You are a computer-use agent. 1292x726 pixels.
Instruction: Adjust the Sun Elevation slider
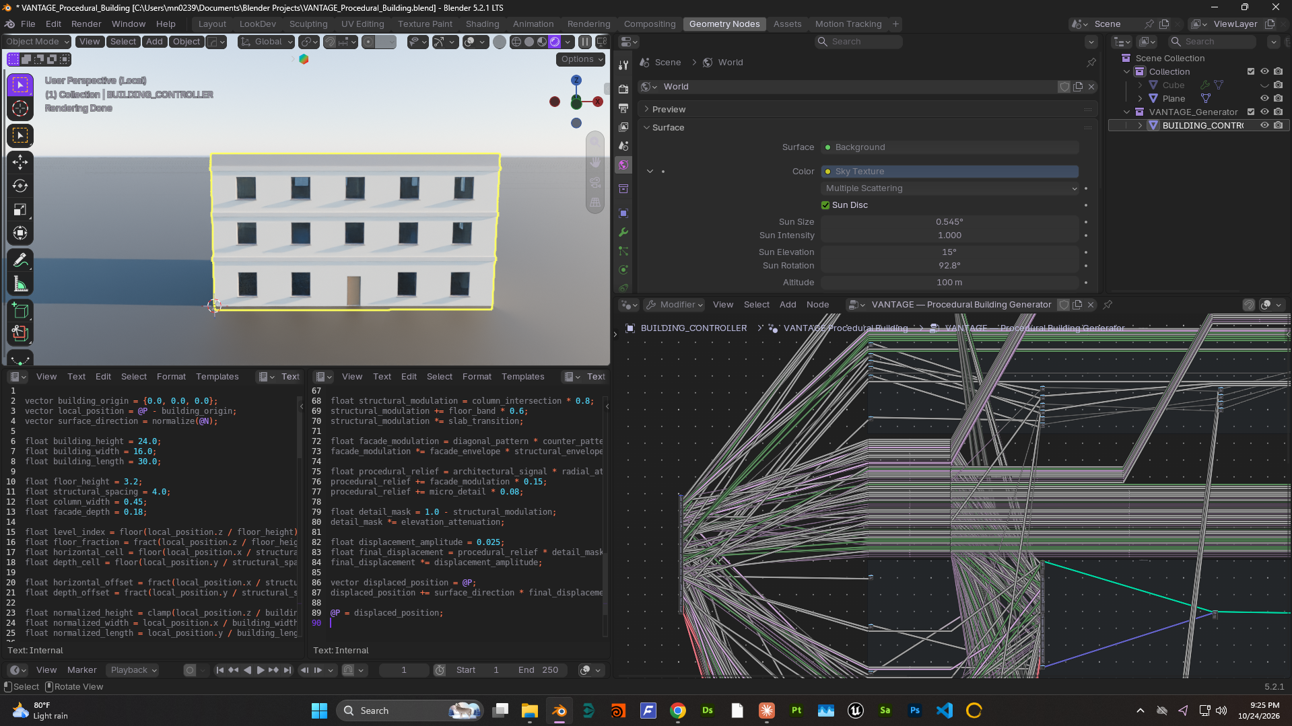pyautogui.click(x=950, y=252)
